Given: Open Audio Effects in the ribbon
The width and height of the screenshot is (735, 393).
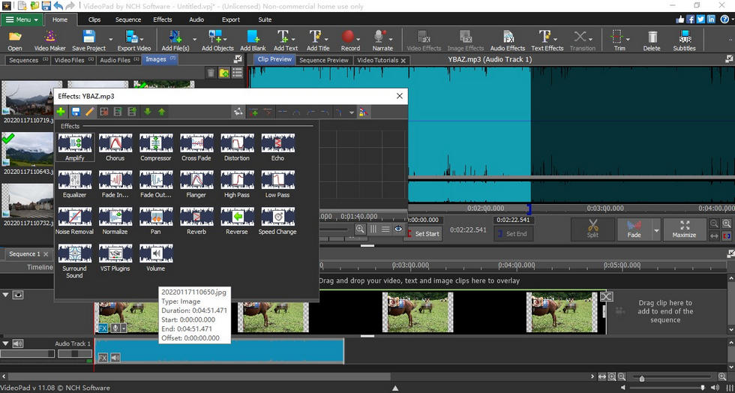Looking at the screenshot, I should point(508,40).
